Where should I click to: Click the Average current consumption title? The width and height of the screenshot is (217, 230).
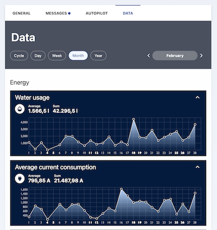[55, 167]
